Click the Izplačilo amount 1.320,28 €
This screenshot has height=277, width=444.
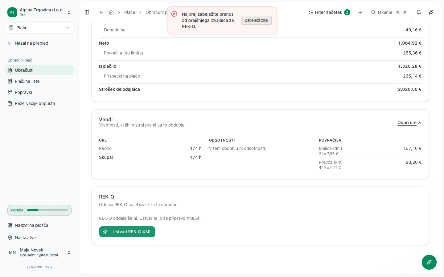[x=410, y=66]
